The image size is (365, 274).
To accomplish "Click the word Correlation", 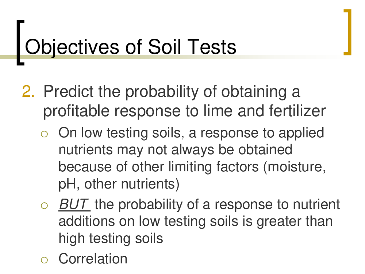I will (x=93, y=259).
